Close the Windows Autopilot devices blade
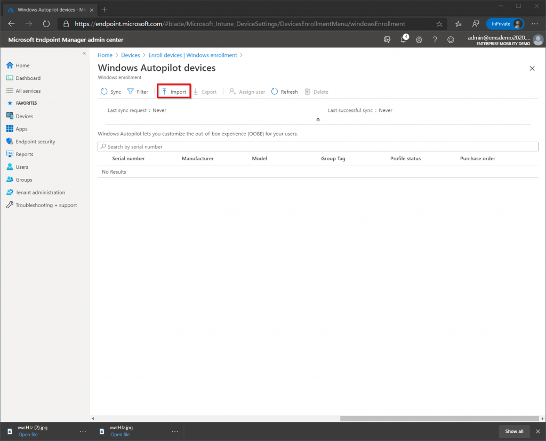The width and height of the screenshot is (546, 441). pyautogui.click(x=532, y=69)
